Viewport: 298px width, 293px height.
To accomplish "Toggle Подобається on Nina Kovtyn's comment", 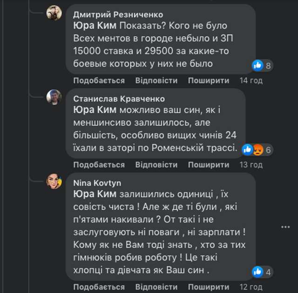I will 99,286.
